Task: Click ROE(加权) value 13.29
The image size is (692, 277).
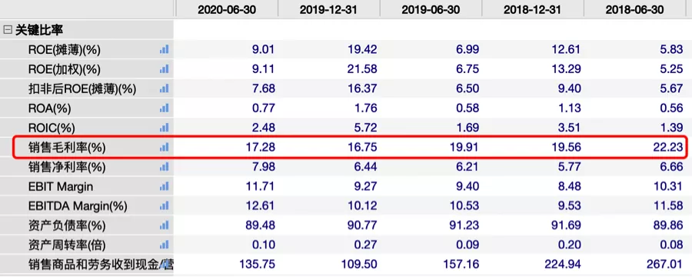Action: 566,68
